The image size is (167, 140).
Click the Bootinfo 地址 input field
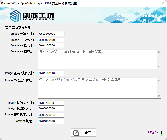(x=51, y=121)
